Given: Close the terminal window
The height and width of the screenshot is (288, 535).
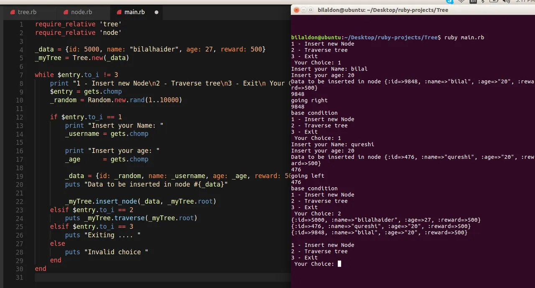Looking at the screenshot, I should coord(296,10).
